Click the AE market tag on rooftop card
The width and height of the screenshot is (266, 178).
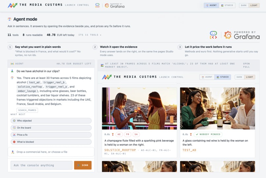click(x=119, y=134)
